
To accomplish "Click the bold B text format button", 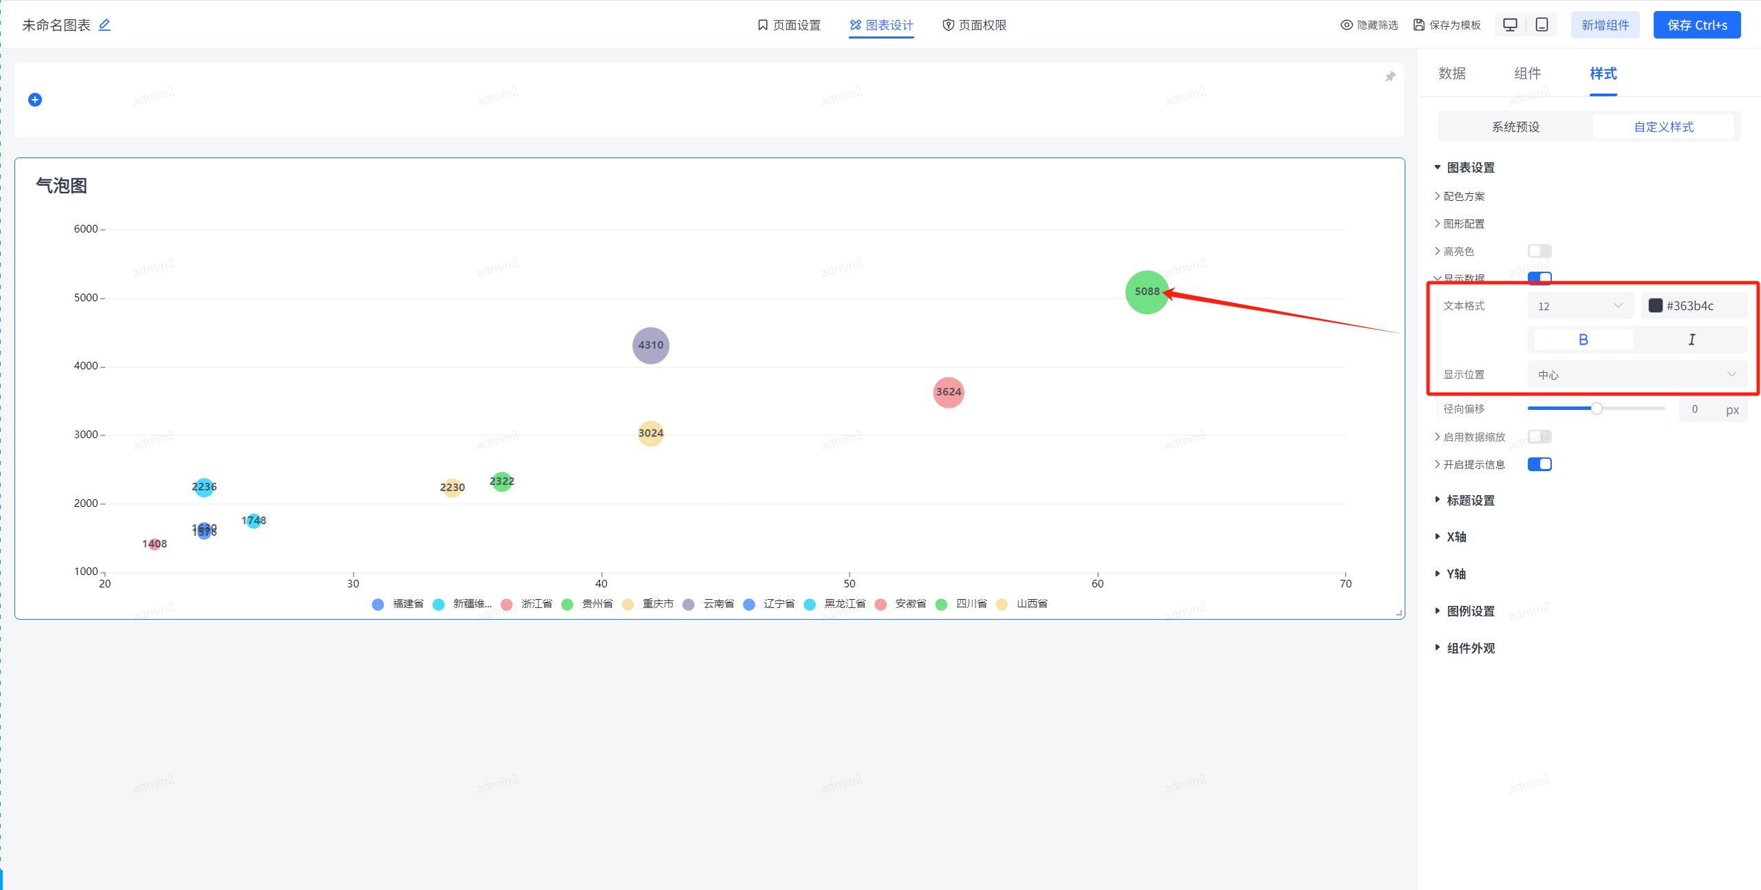I will click(1584, 340).
